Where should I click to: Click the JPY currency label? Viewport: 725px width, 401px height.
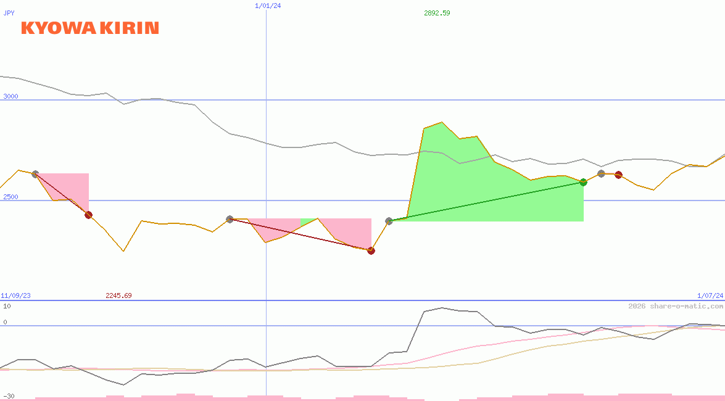coord(9,13)
